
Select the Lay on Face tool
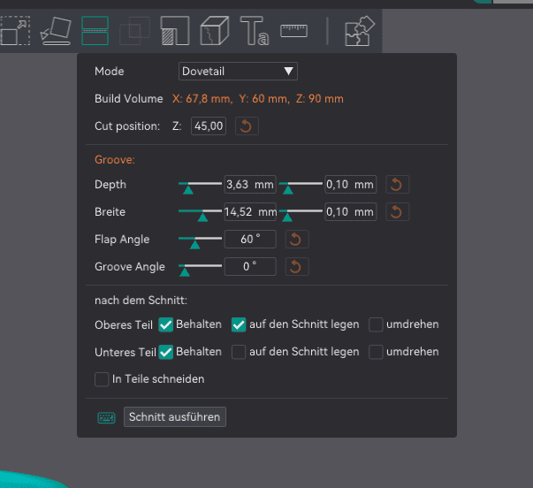tap(56, 31)
